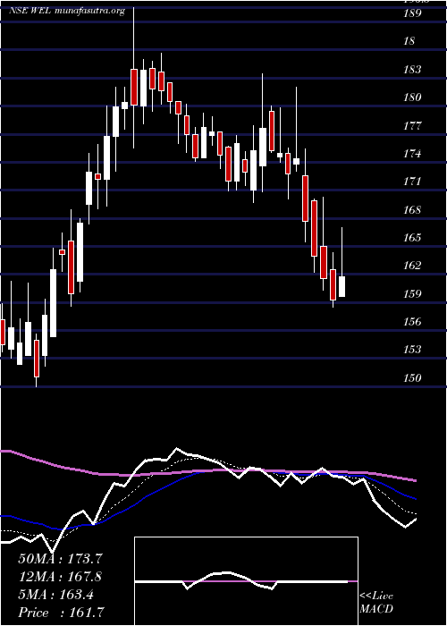Click the 168 price axis label
Viewport: 447px width, 626px height.
click(x=413, y=210)
